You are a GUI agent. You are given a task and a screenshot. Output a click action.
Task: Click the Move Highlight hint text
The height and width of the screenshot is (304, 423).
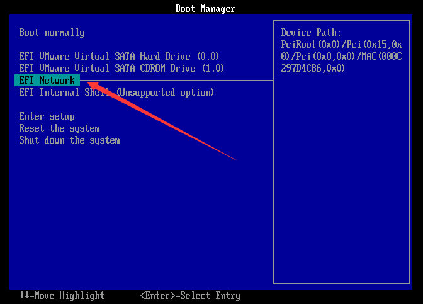coord(67,296)
